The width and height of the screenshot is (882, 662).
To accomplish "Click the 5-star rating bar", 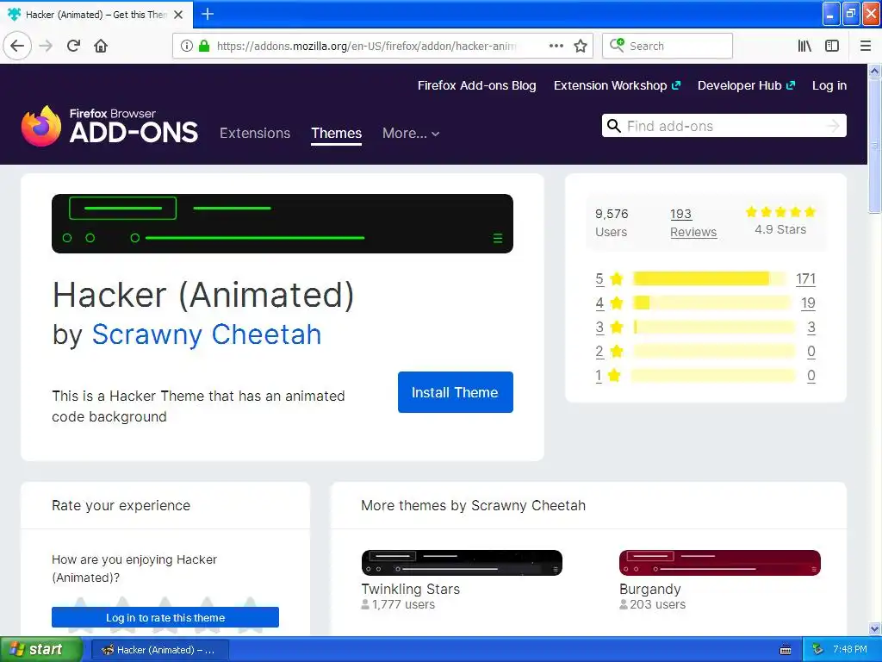I will (x=710, y=278).
